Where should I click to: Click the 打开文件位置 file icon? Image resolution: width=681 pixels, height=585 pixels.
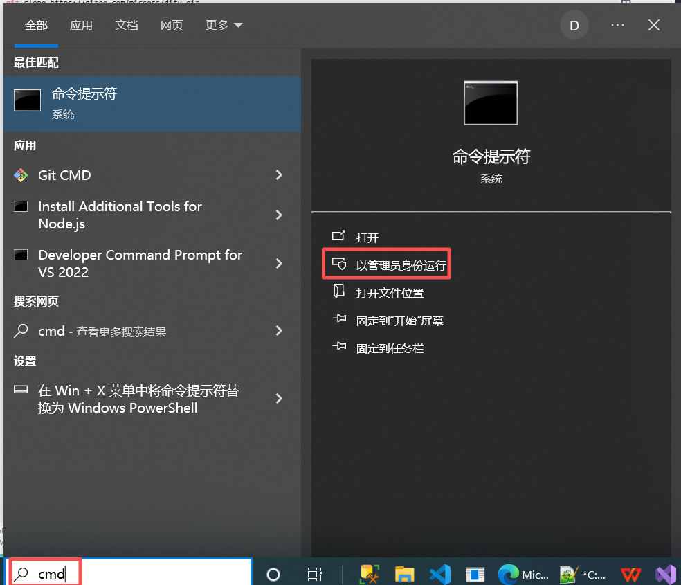(338, 291)
